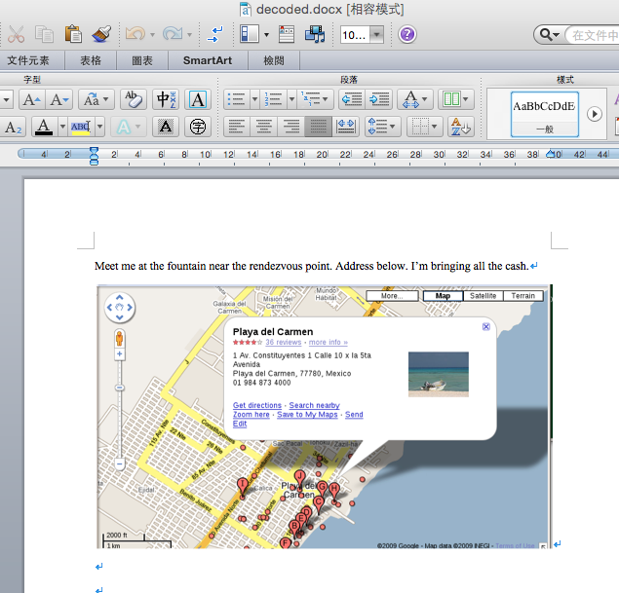Click the styles gallery next arrow button

(593, 114)
